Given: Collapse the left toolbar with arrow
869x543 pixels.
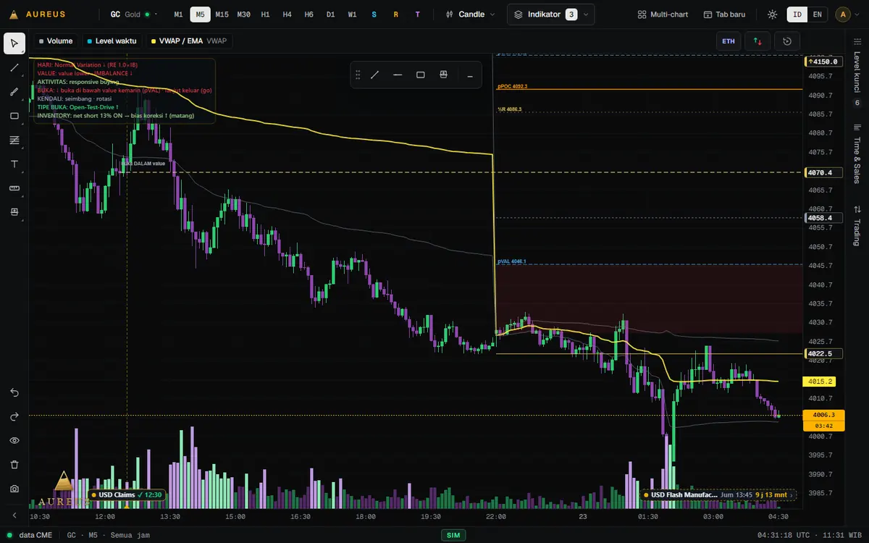Looking at the screenshot, I should point(14,515).
